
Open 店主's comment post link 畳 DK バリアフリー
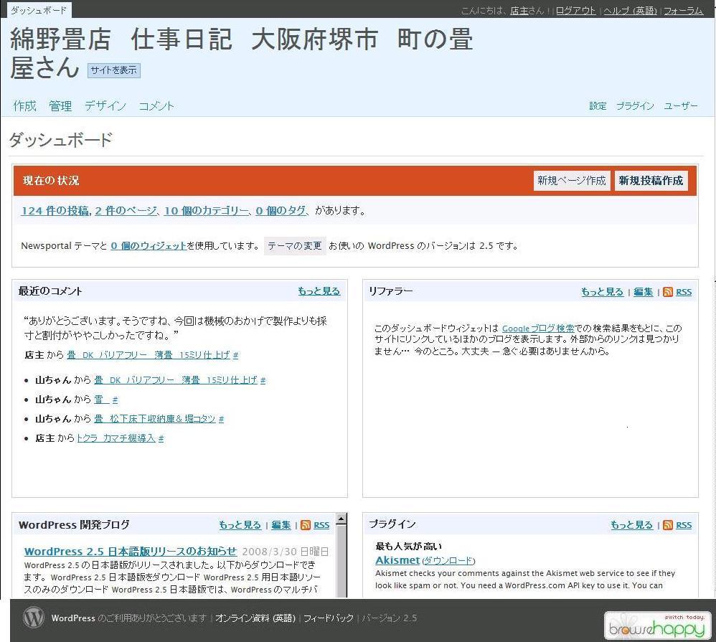click(x=149, y=355)
